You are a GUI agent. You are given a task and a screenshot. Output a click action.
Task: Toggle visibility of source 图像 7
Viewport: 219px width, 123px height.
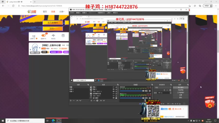(114, 87)
